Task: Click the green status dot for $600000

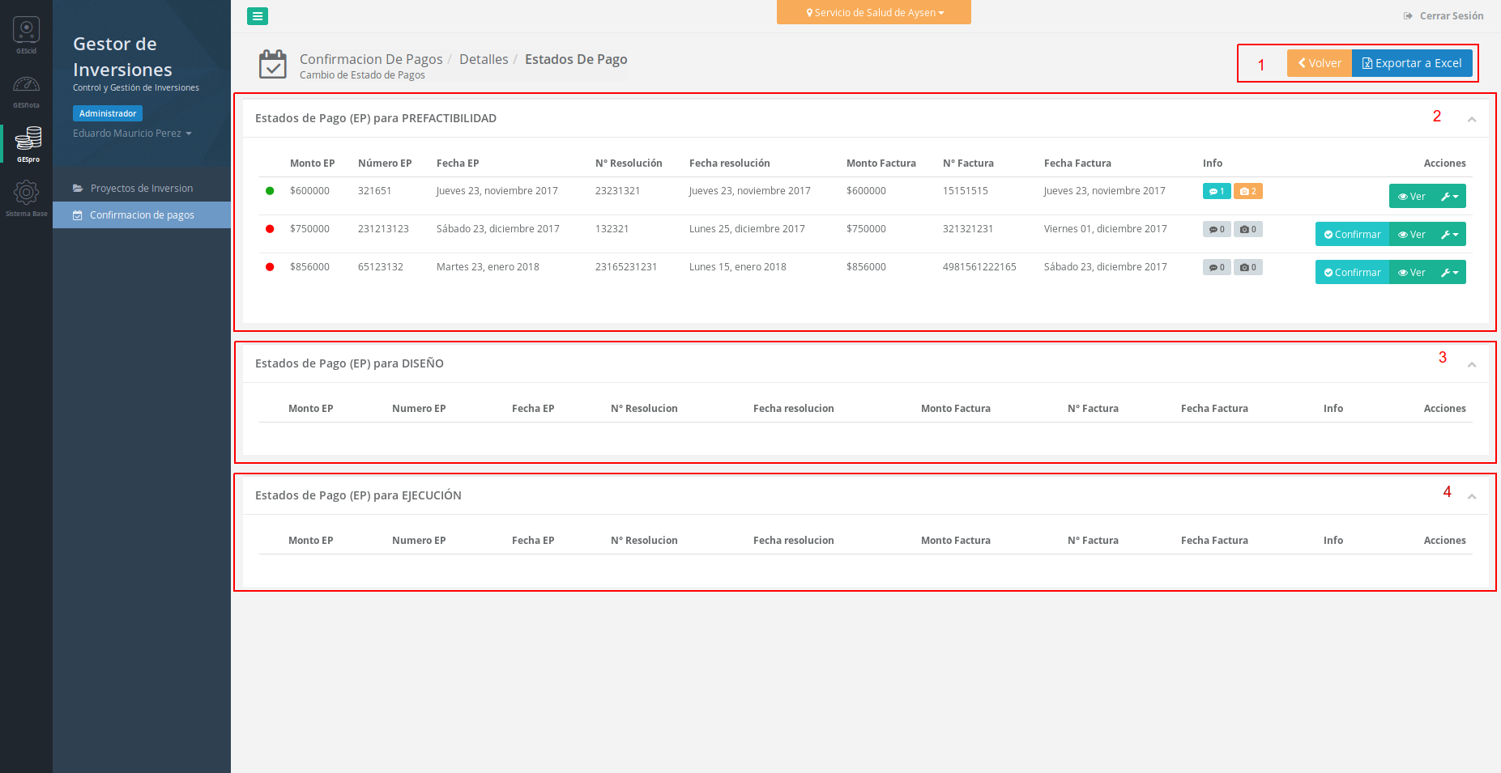Action: pyautogui.click(x=270, y=191)
